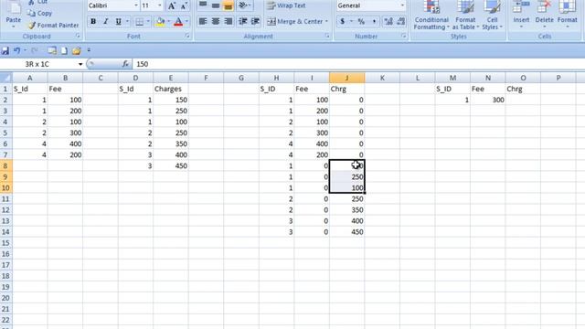Click Redo icon in quick access toolbar
The height and width of the screenshot is (329, 585).
(x=35, y=50)
